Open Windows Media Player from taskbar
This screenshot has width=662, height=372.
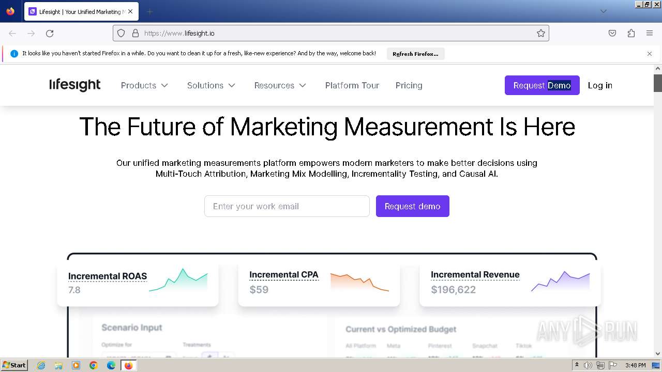[x=76, y=365]
